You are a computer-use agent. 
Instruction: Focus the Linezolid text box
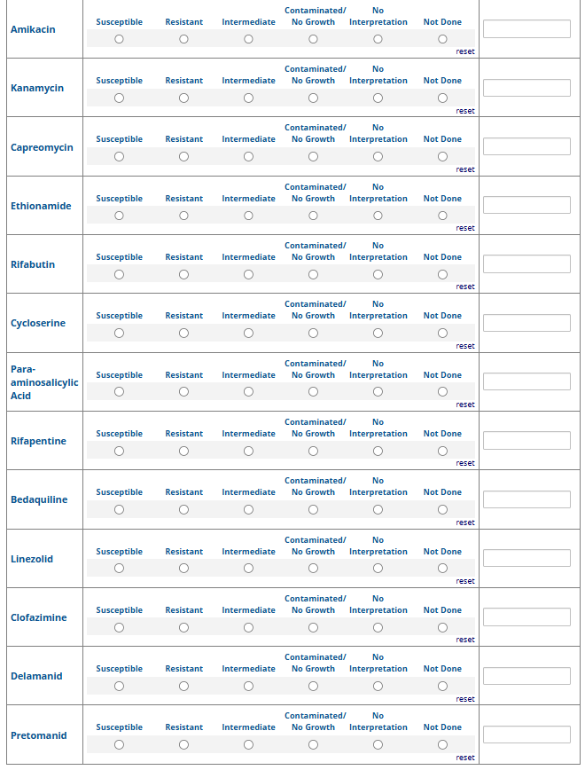[x=526, y=558]
